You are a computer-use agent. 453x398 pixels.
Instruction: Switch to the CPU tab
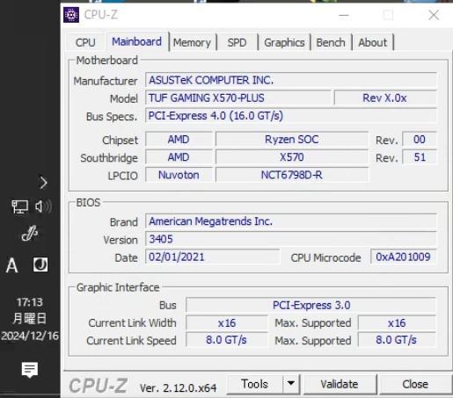(x=85, y=43)
